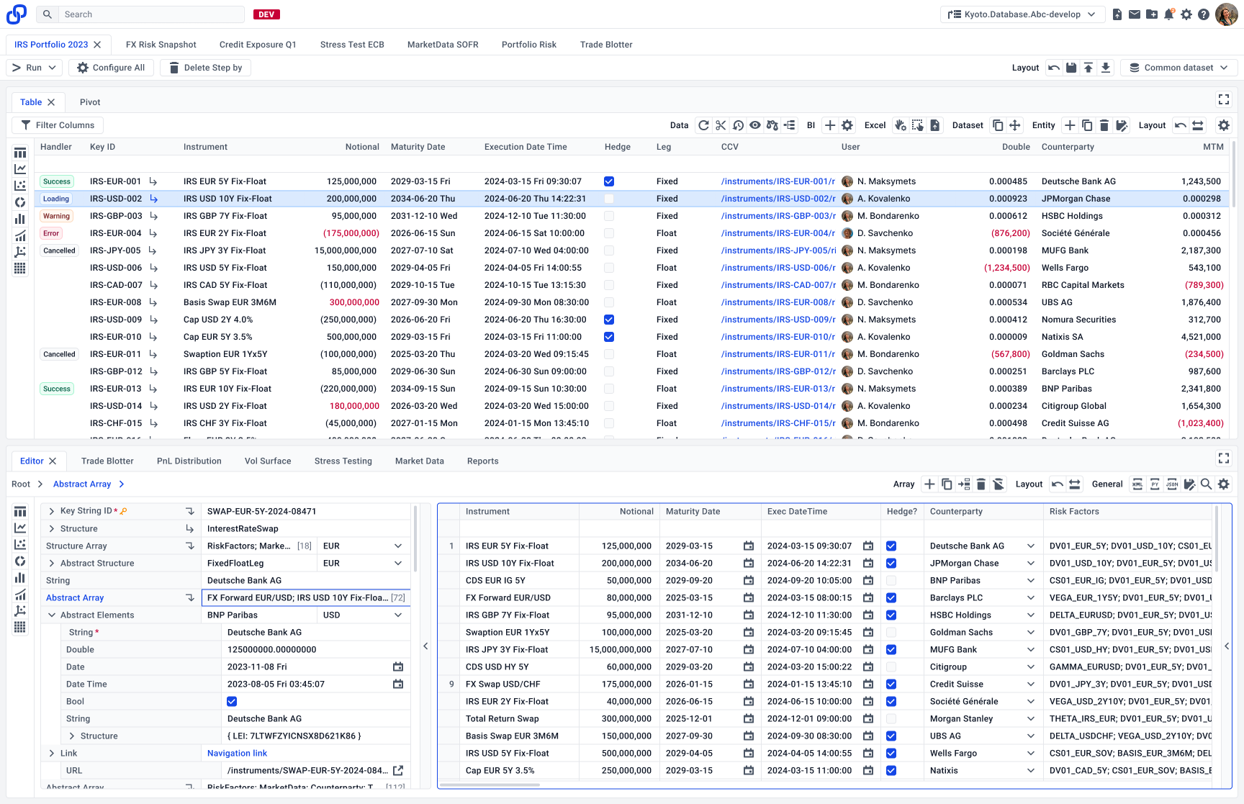The image size is (1244, 804).
Task: Click the refresh data icon in table toolbar
Action: pyautogui.click(x=703, y=125)
